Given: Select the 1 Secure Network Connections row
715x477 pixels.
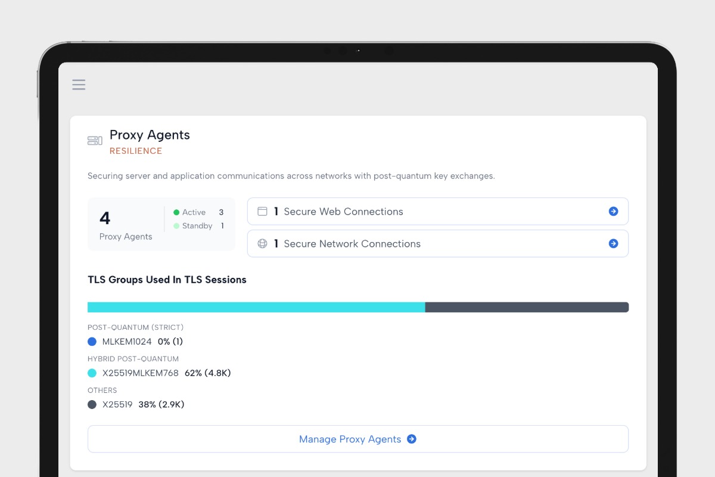Looking at the screenshot, I should [438, 244].
